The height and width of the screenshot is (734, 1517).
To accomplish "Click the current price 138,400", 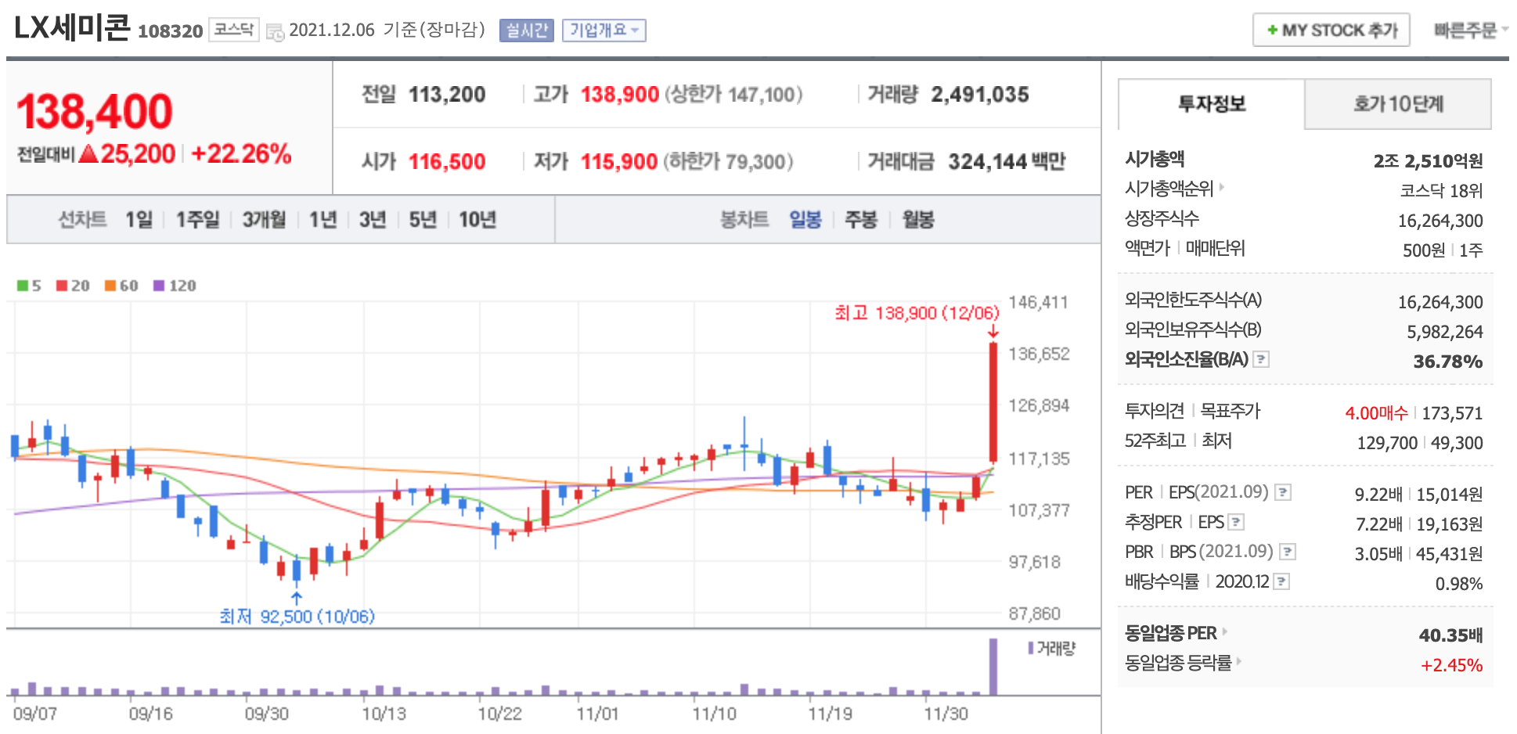I will click(x=94, y=112).
